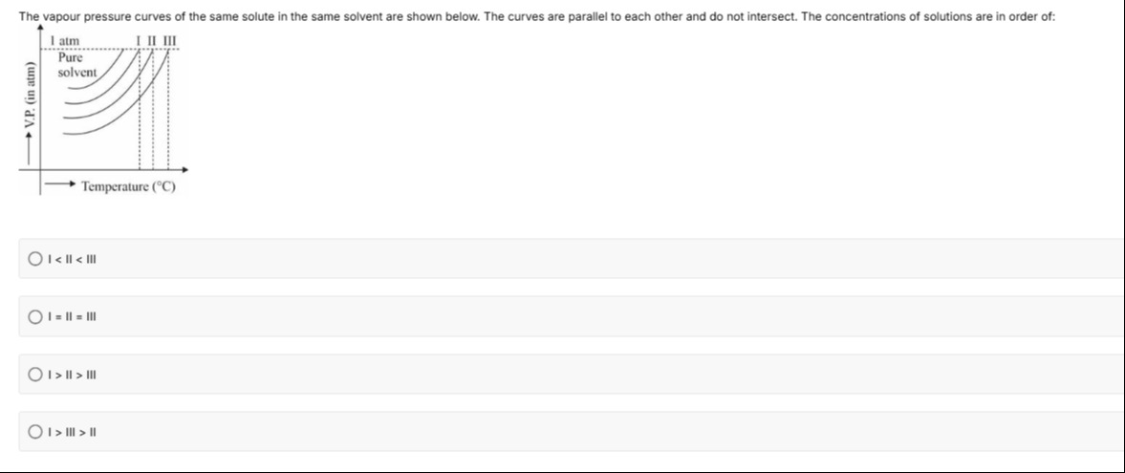The image size is (1125, 473).
Task: Click curve label 'II' atop the graph
Action: [x=151, y=40]
